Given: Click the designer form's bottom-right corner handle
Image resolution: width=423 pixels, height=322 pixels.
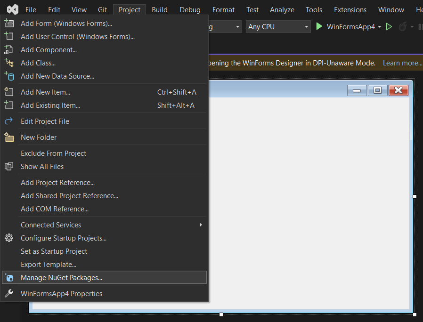Looking at the screenshot, I should coord(415,314).
